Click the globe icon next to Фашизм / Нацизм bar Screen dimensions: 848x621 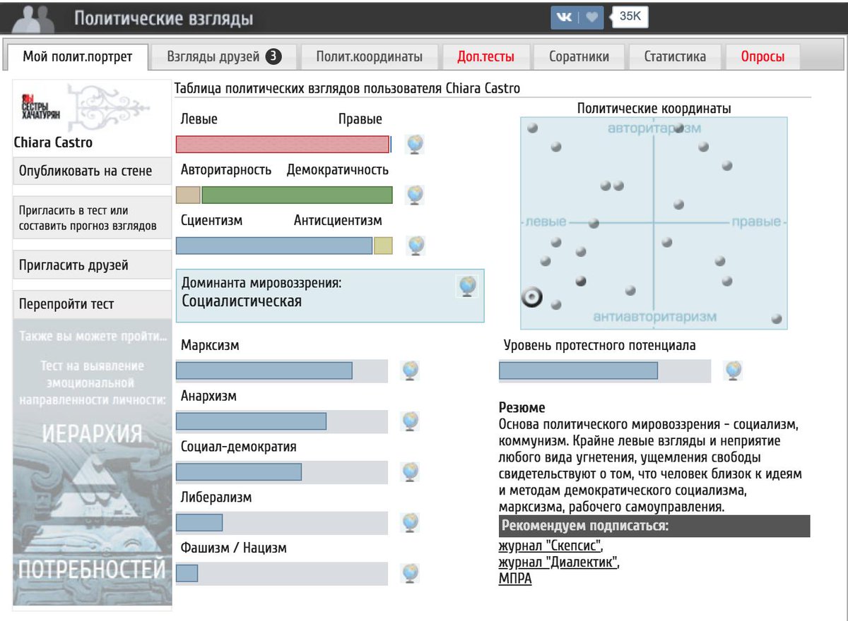click(x=411, y=574)
